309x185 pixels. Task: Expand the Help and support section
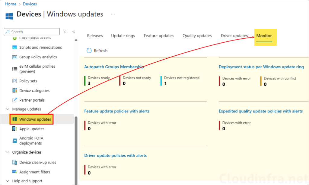click(8, 181)
